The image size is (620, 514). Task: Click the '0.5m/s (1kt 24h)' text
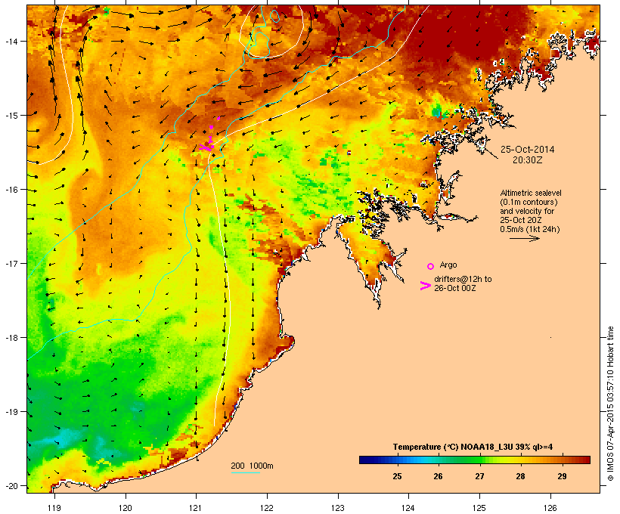pyautogui.click(x=530, y=229)
